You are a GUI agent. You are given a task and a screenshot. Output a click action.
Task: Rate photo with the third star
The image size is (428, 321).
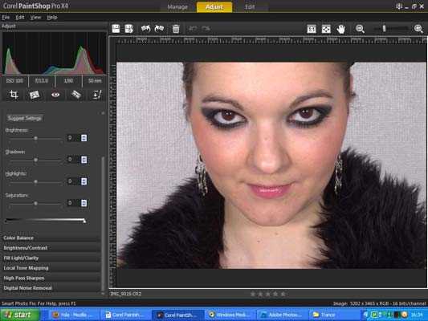point(268,294)
